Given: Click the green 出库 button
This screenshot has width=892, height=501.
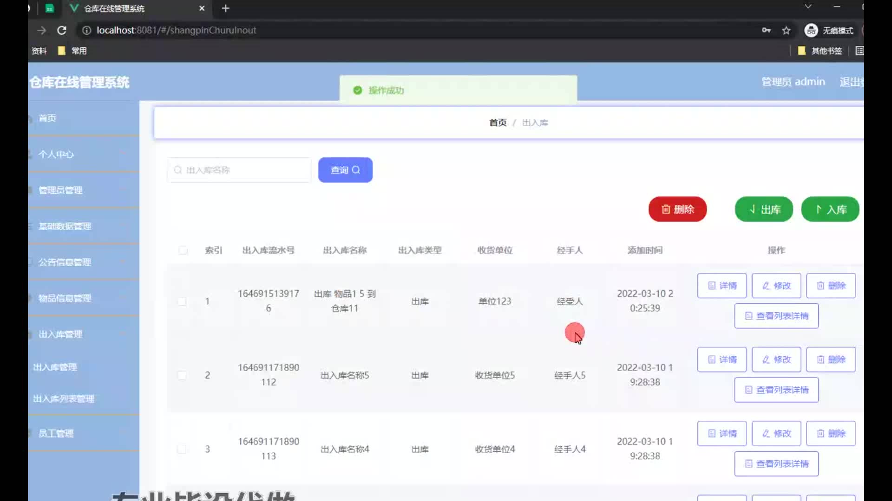Looking at the screenshot, I should [x=764, y=209].
